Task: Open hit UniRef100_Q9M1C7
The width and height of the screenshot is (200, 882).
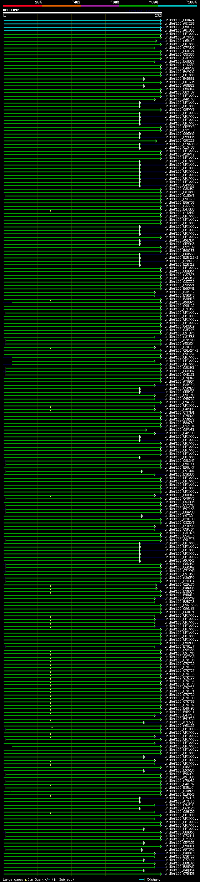Action: tap(179, 306)
